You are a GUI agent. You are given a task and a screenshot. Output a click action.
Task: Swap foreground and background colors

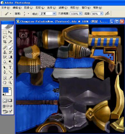click(10, 88)
